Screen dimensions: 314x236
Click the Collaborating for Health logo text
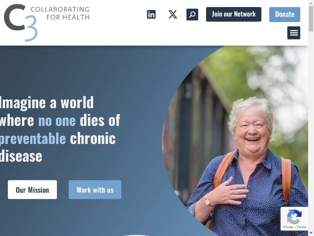(60, 13)
